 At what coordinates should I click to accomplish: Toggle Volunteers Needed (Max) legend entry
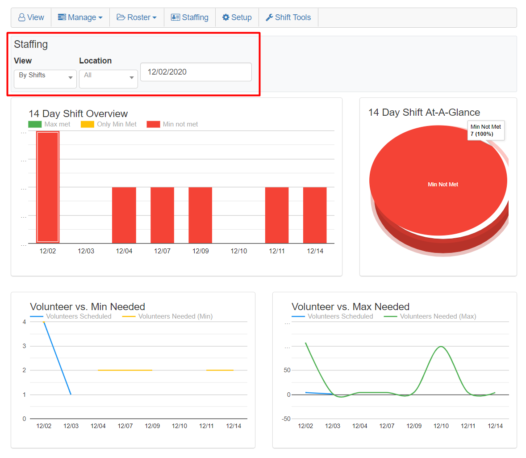(430, 316)
